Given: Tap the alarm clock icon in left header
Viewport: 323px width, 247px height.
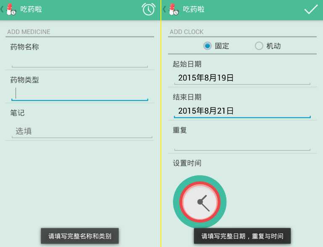Looking at the screenshot, I should (x=148, y=9).
